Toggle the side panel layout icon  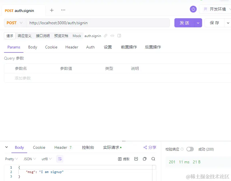tap(119, 36)
